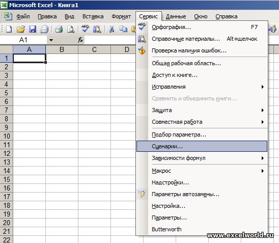Click the Excel icon in the title bar
This screenshot has height=243, width=279.
click(4, 5)
